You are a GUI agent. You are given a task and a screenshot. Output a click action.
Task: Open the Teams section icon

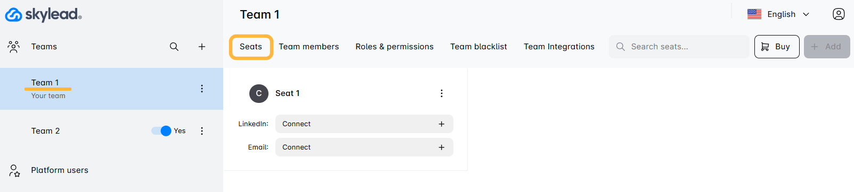click(14, 47)
